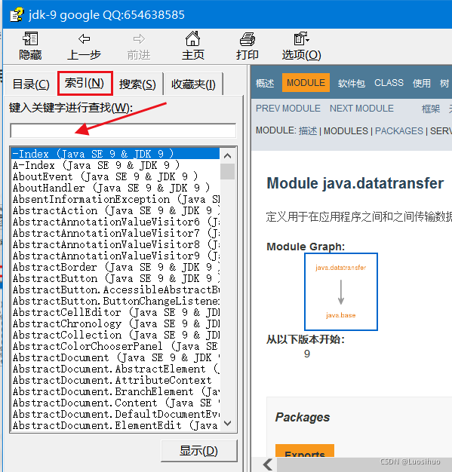Image resolution: width=452 pixels, height=472 pixels.
Task: Click the Print (打印) icon
Action: [247, 39]
